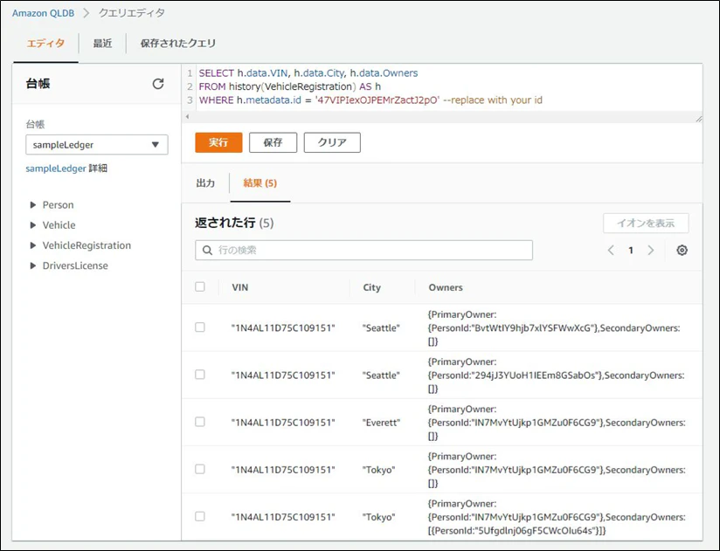The width and height of the screenshot is (720, 551).
Task: Refresh the ledger list with reload icon
Action: point(158,84)
